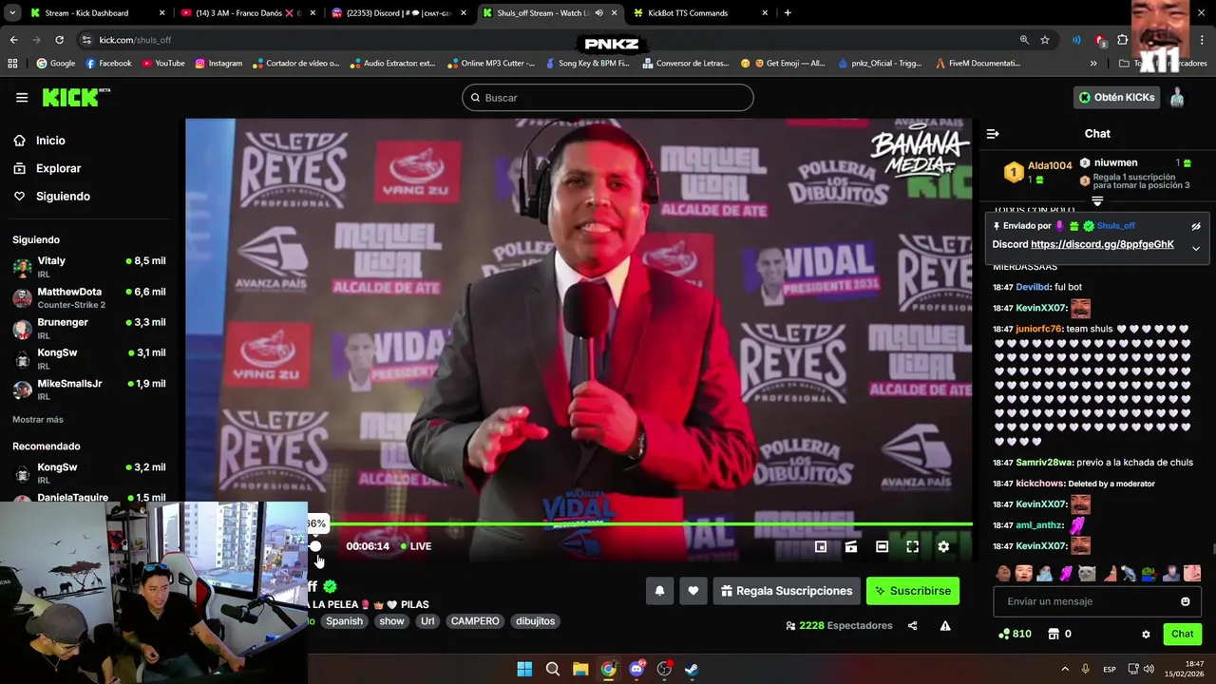Switch to KickBot TTS Commands tab
Viewport: 1216px width, 684px height.
[701, 13]
